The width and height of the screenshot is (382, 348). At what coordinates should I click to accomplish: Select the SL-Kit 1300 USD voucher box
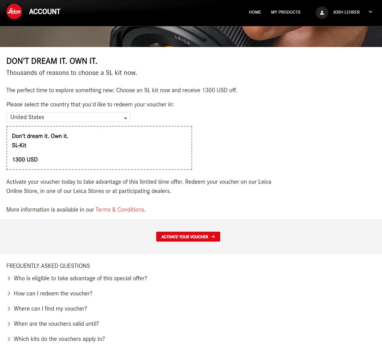pos(99,148)
